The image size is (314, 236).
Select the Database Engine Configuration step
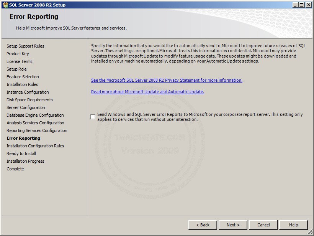pos(35,115)
